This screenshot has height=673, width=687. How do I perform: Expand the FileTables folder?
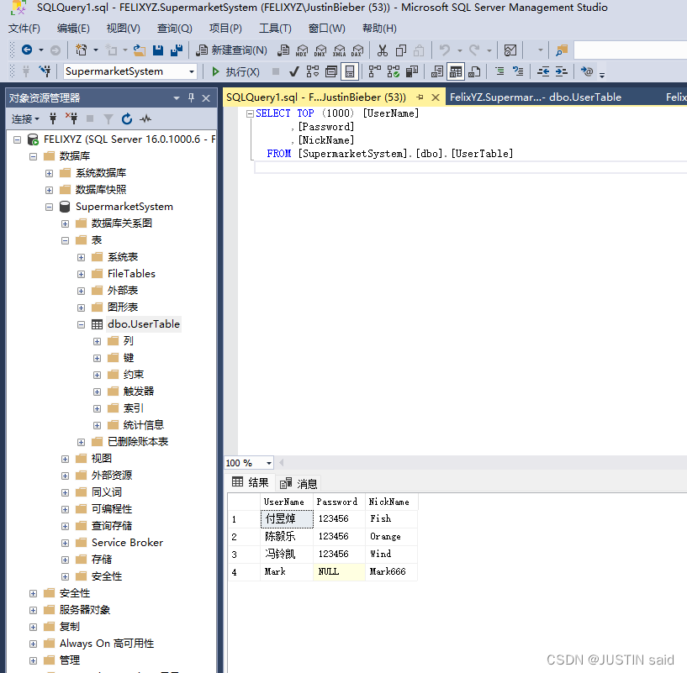pyautogui.click(x=81, y=274)
